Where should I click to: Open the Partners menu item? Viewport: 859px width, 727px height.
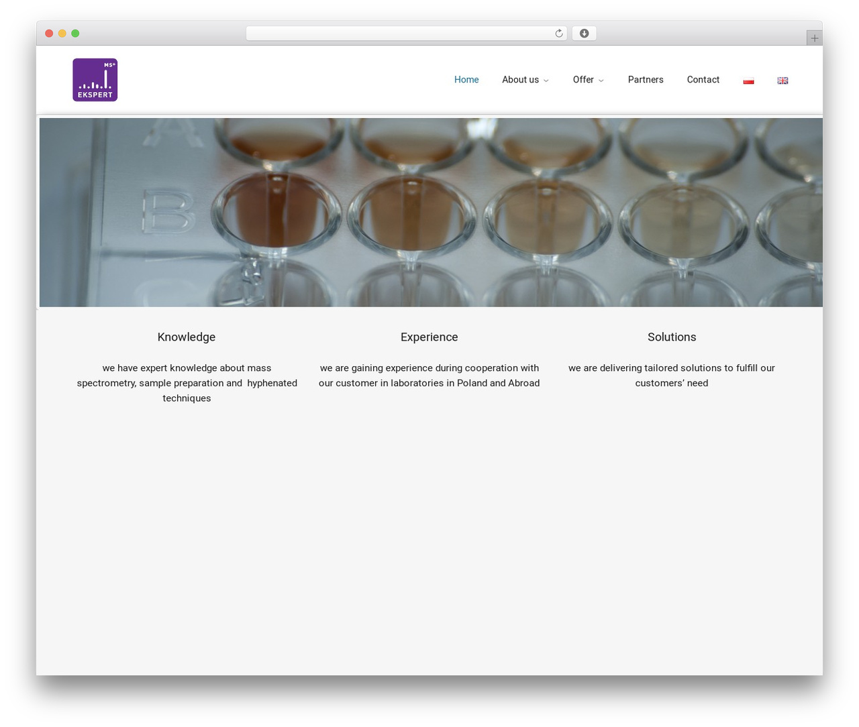646,80
